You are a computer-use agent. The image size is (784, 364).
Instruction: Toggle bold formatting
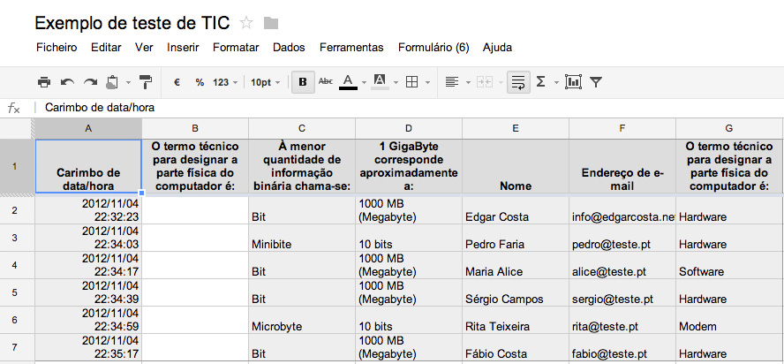pyautogui.click(x=303, y=82)
